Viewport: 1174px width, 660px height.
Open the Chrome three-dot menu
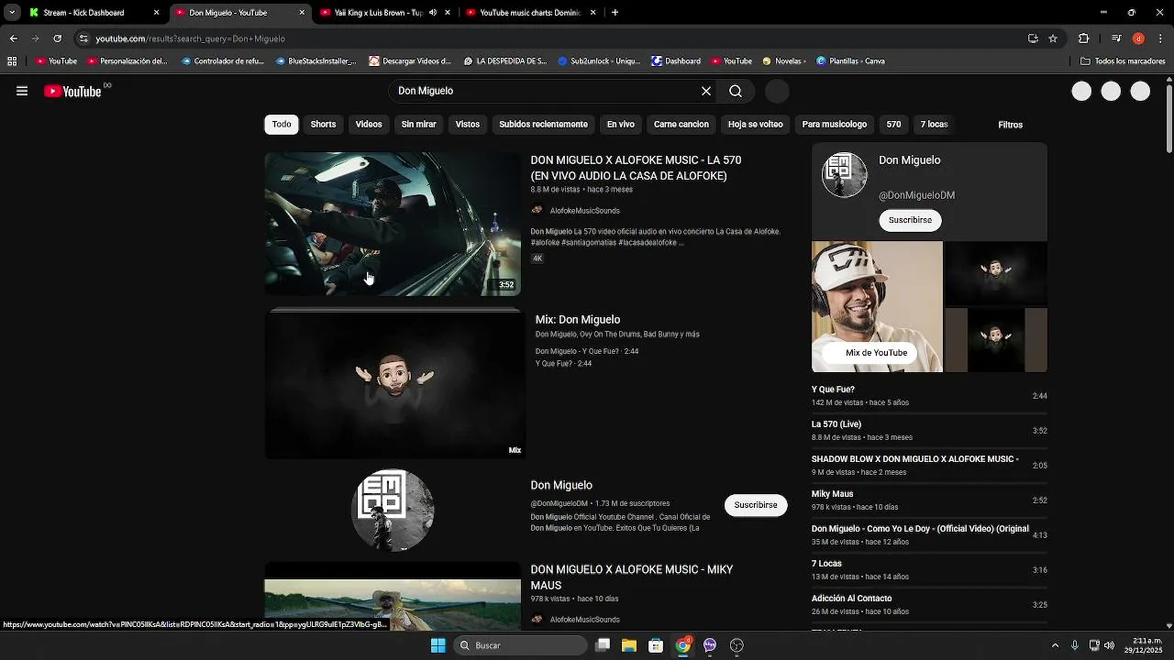(x=1160, y=38)
